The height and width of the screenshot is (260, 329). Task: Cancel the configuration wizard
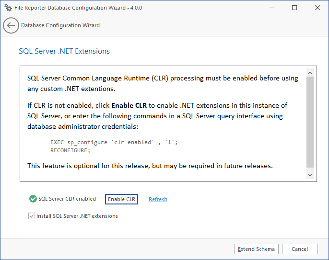300,249
